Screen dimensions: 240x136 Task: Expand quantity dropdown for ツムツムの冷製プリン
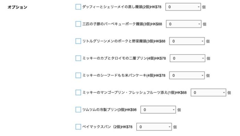pyautogui.click(x=158, y=110)
